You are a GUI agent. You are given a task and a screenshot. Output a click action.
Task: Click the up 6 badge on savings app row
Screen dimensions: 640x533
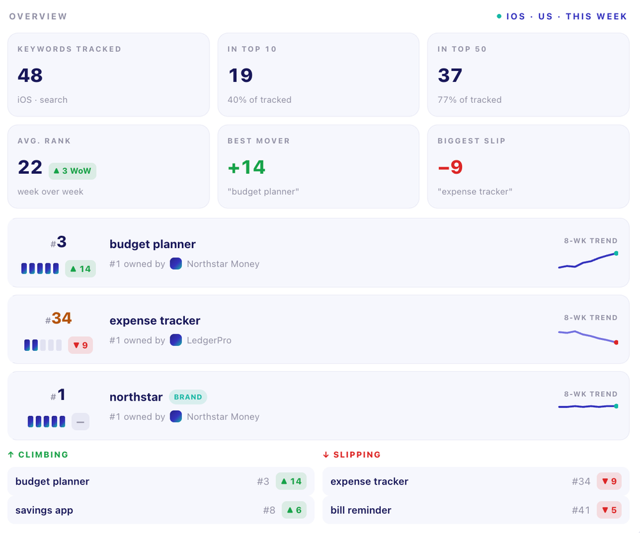294,510
